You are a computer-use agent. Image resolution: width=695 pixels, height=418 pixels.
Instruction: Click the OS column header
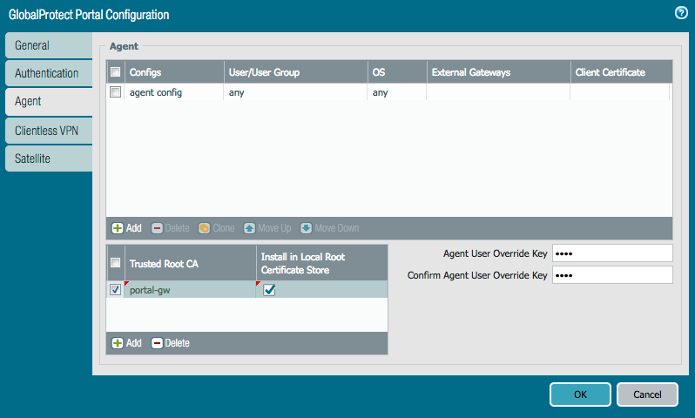(397, 71)
